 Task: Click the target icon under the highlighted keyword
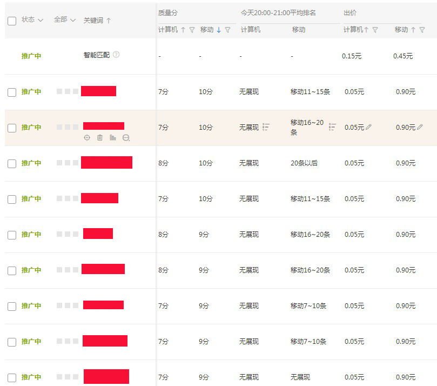(x=87, y=138)
